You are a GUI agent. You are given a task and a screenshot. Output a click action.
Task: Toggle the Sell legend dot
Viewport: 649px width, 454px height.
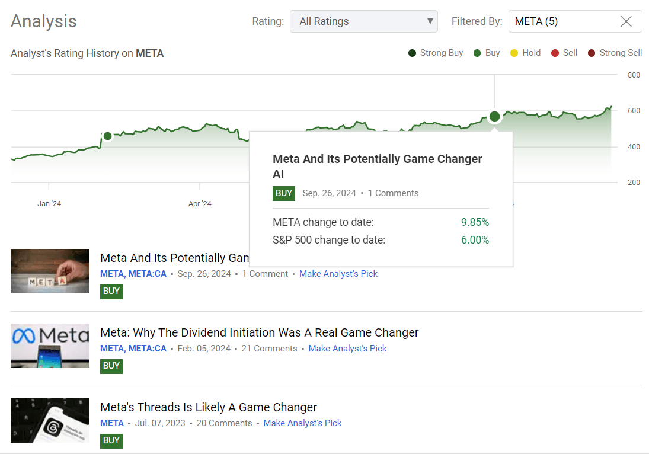coord(555,53)
